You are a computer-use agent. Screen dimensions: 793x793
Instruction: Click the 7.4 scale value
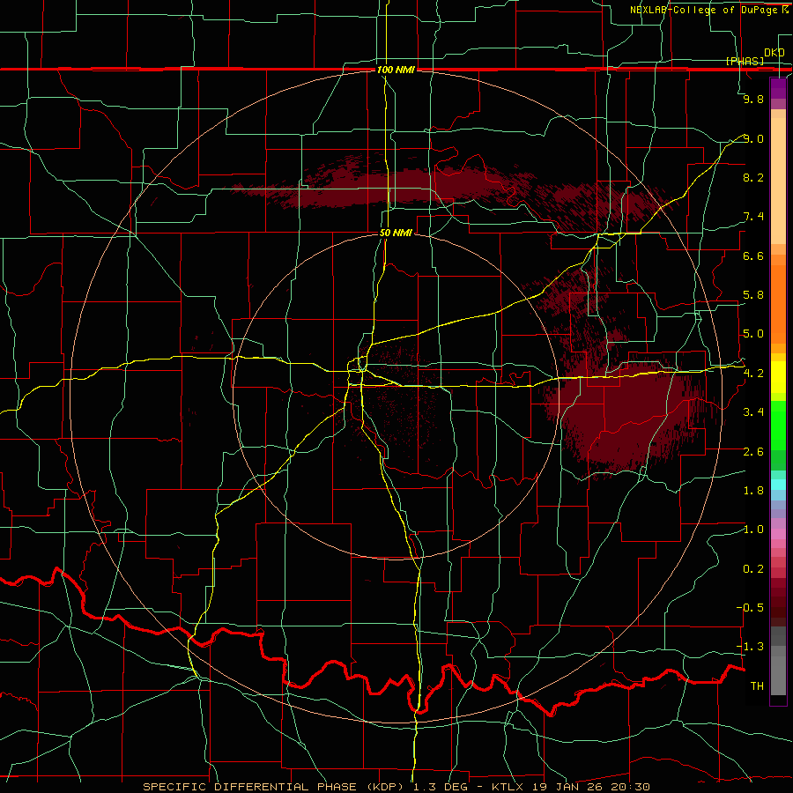(753, 217)
